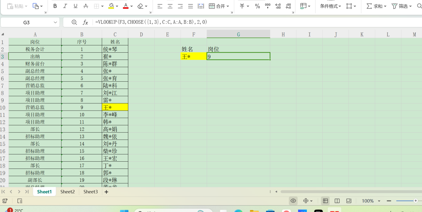Click the search magnifier icon
The image size is (422, 212).
pos(419,6)
